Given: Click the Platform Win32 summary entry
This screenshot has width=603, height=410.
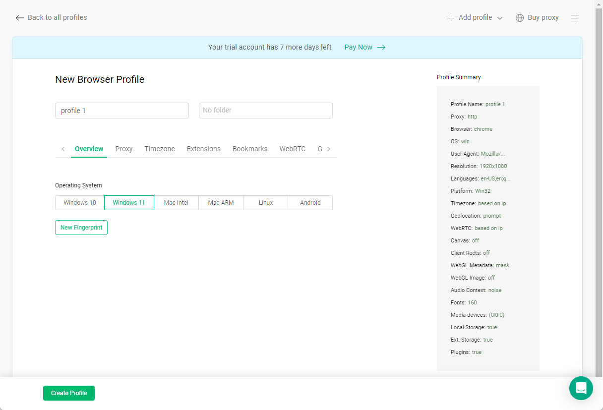Looking at the screenshot, I should click(471, 191).
